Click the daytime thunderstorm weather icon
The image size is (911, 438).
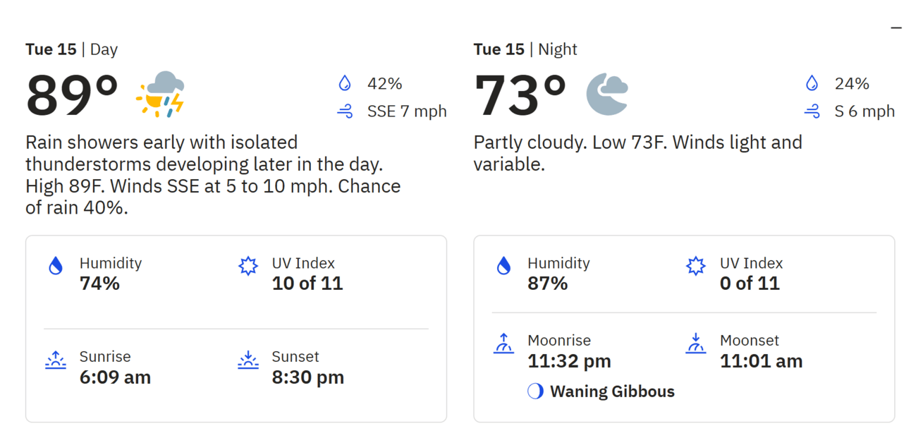click(x=160, y=95)
